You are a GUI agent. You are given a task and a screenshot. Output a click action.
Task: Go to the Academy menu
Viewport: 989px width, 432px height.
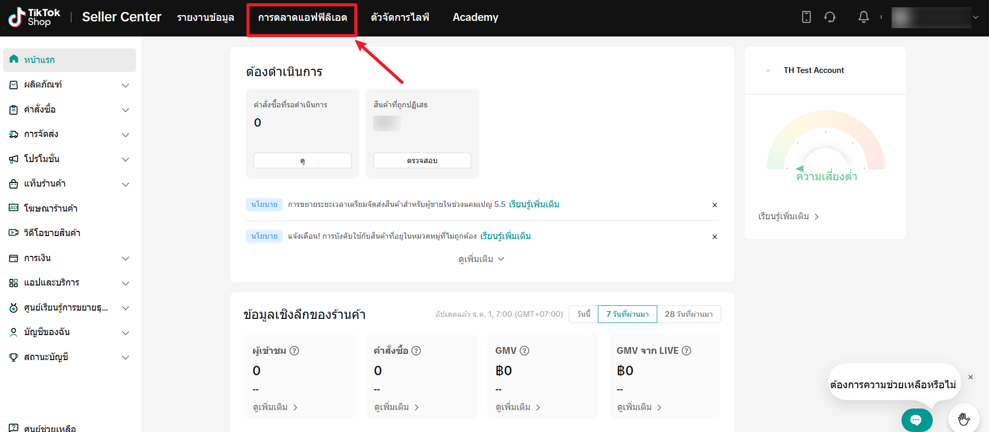coord(475,17)
